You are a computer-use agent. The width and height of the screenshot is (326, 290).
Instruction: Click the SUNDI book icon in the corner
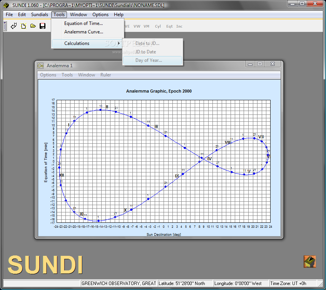[x=309, y=262]
